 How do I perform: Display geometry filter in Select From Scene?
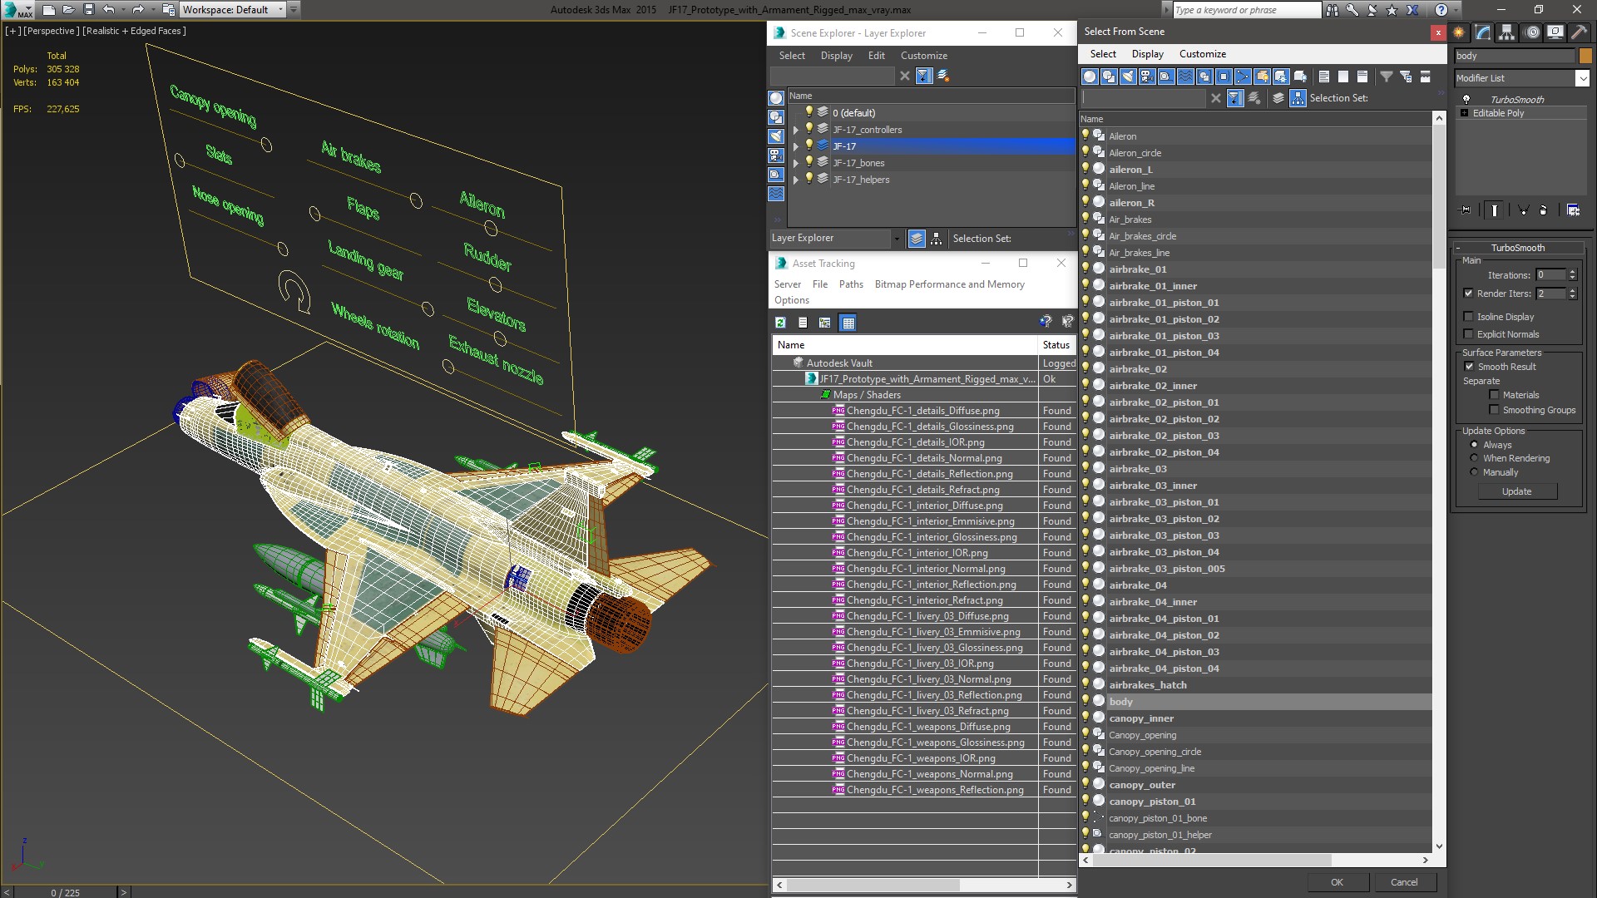(x=1090, y=76)
